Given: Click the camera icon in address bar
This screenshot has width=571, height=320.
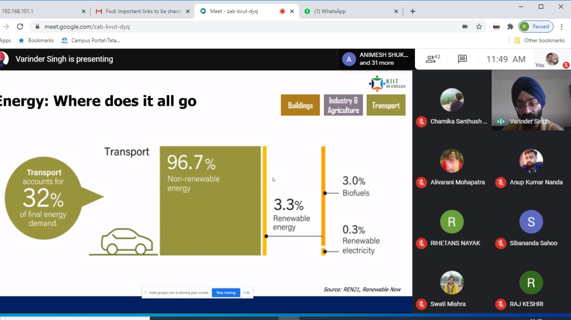Looking at the screenshot, I should click(465, 27).
